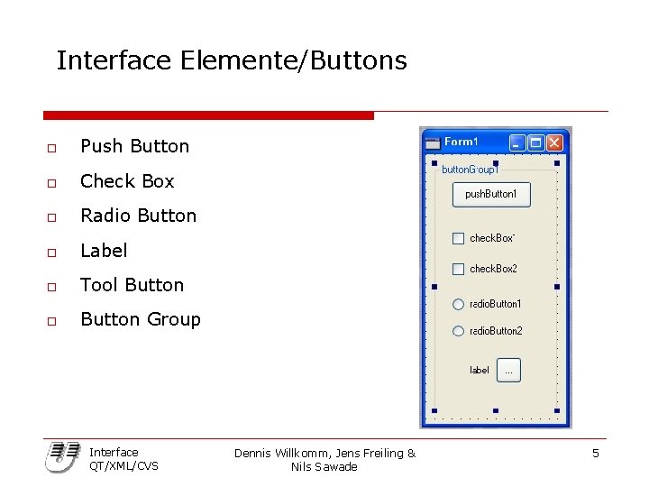Click the 'Interface QT/XML/CVS' footer text
Screen dimensions: 649x487
123,459
